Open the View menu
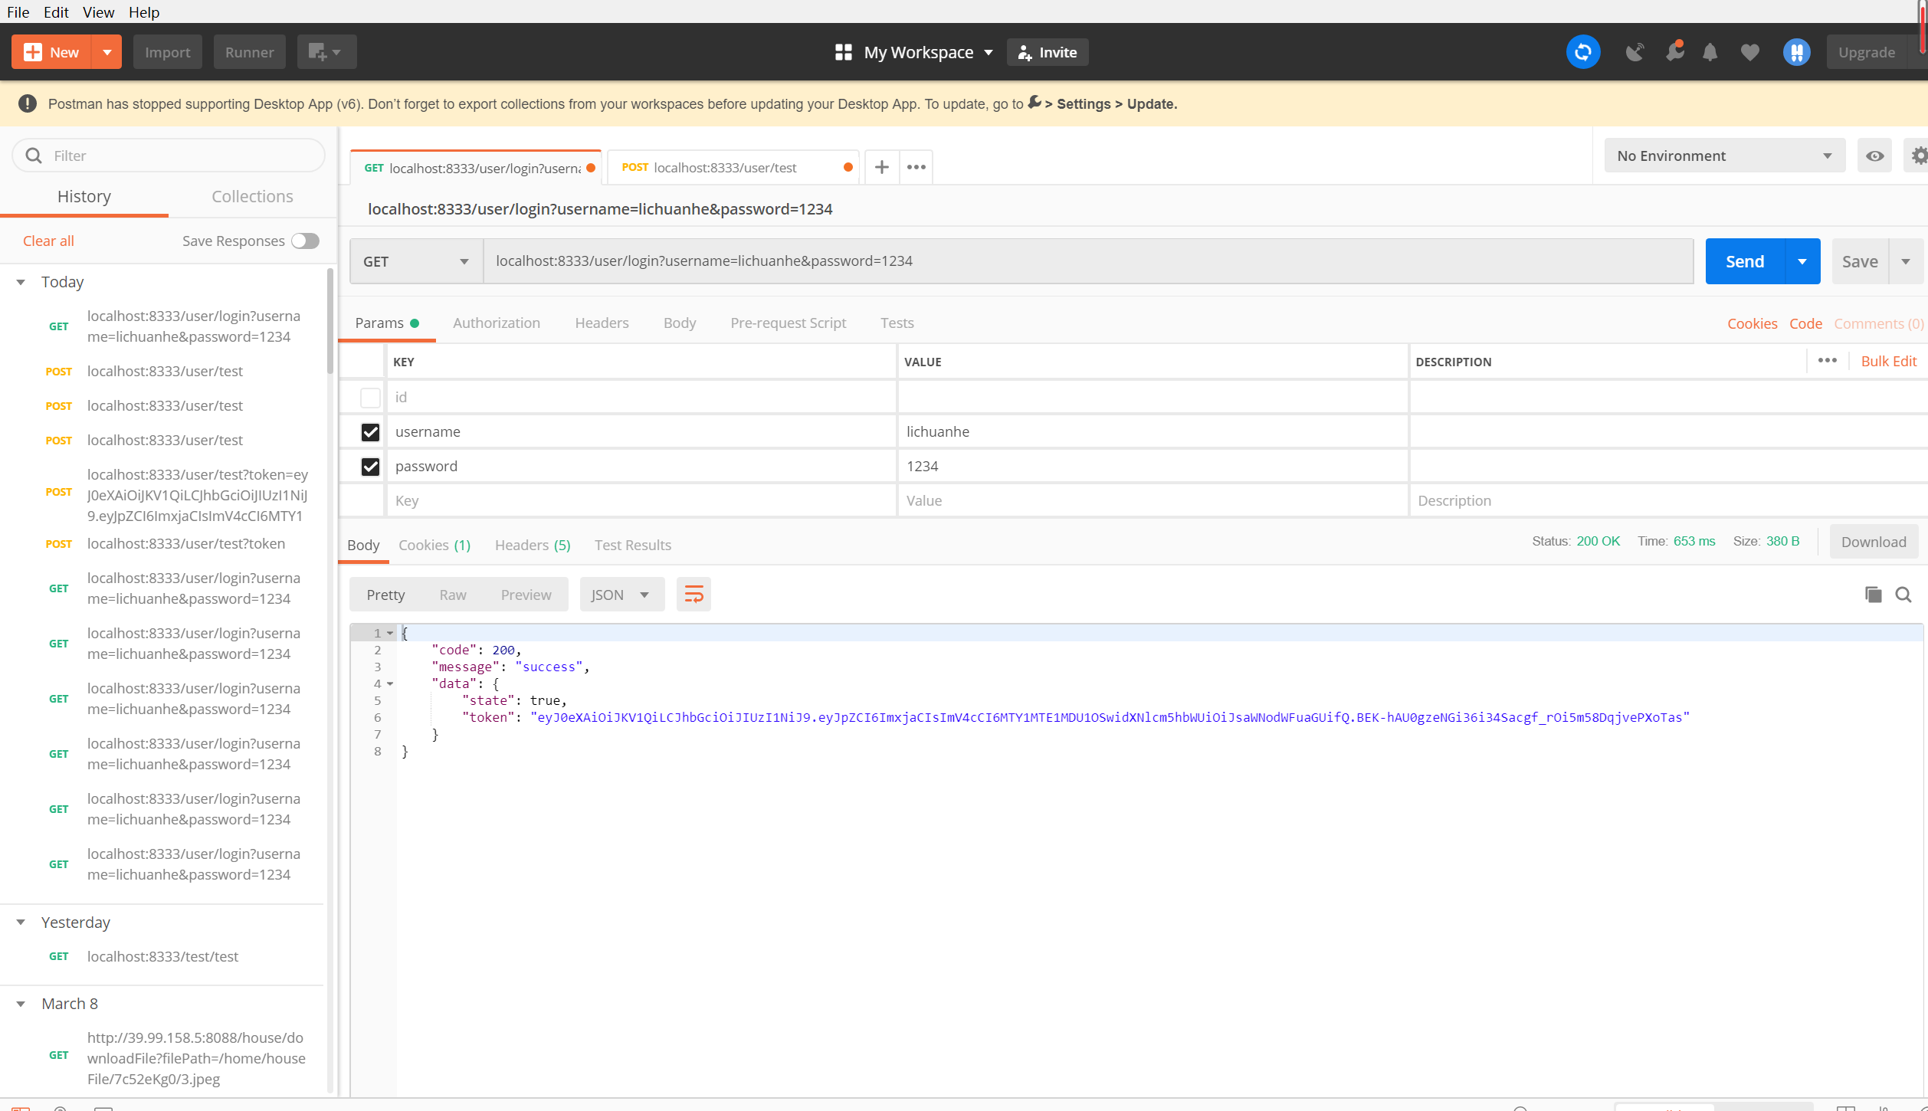 pyautogui.click(x=98, y=11)
